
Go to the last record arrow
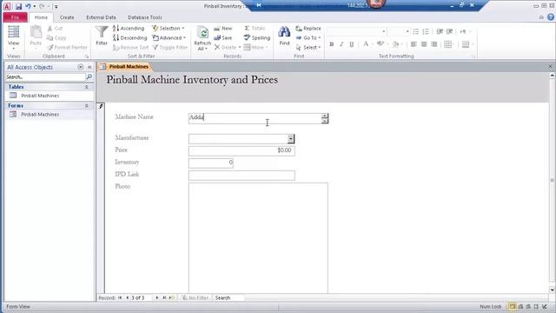(x=164, y=297)
